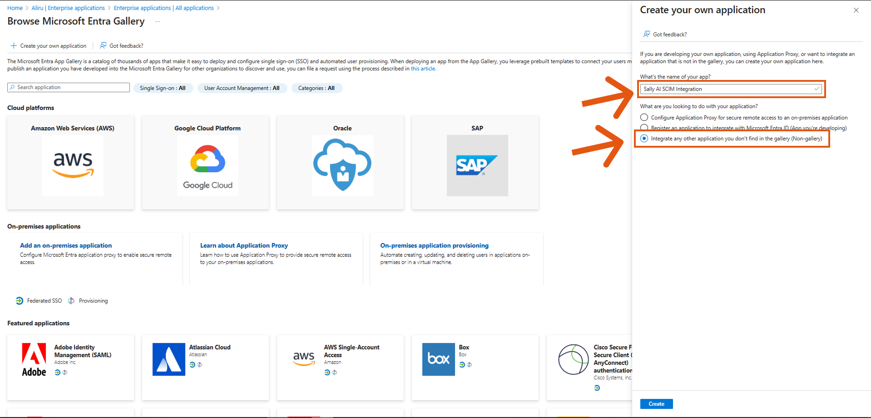
Task: Click the Adobe Identity Management logo
Action: pyautogui.click(x=34, y=359)
